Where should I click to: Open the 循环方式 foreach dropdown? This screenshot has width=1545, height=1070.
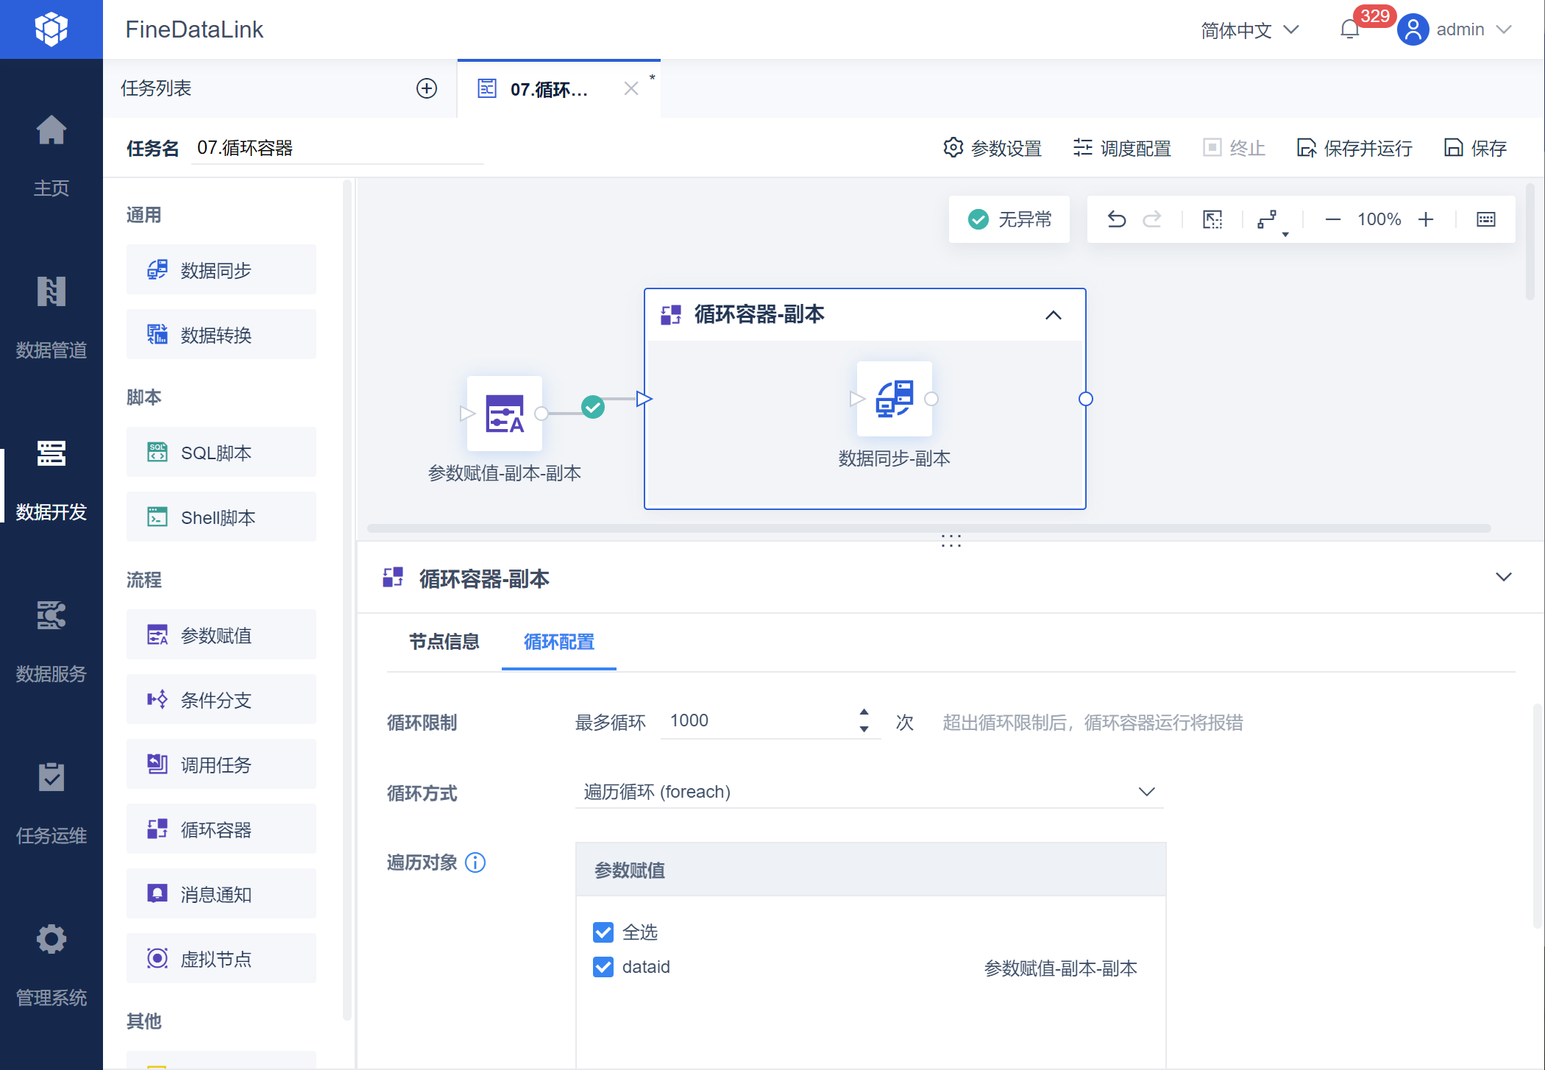868,792
